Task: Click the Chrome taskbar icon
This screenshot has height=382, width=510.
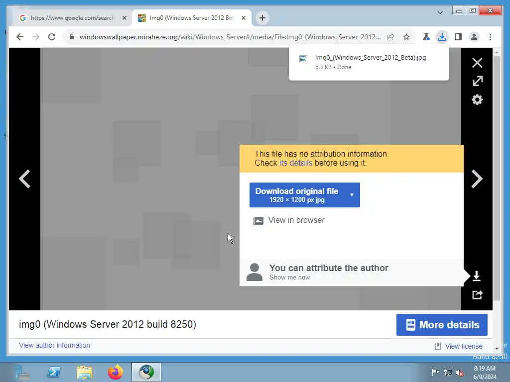Action: [146, 372]
